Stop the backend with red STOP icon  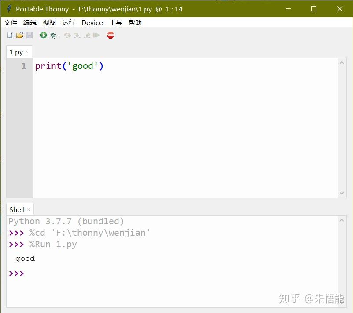tap(110, 35)
